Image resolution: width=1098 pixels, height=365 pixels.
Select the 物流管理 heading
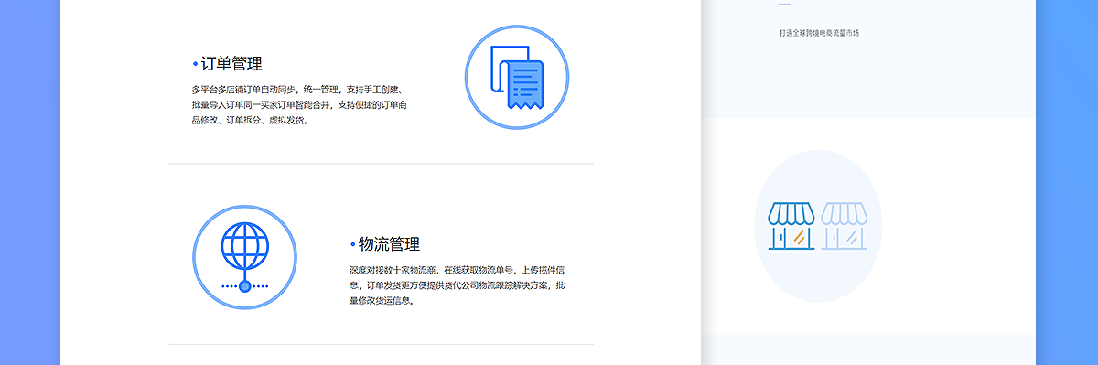(x=389, y=244)
